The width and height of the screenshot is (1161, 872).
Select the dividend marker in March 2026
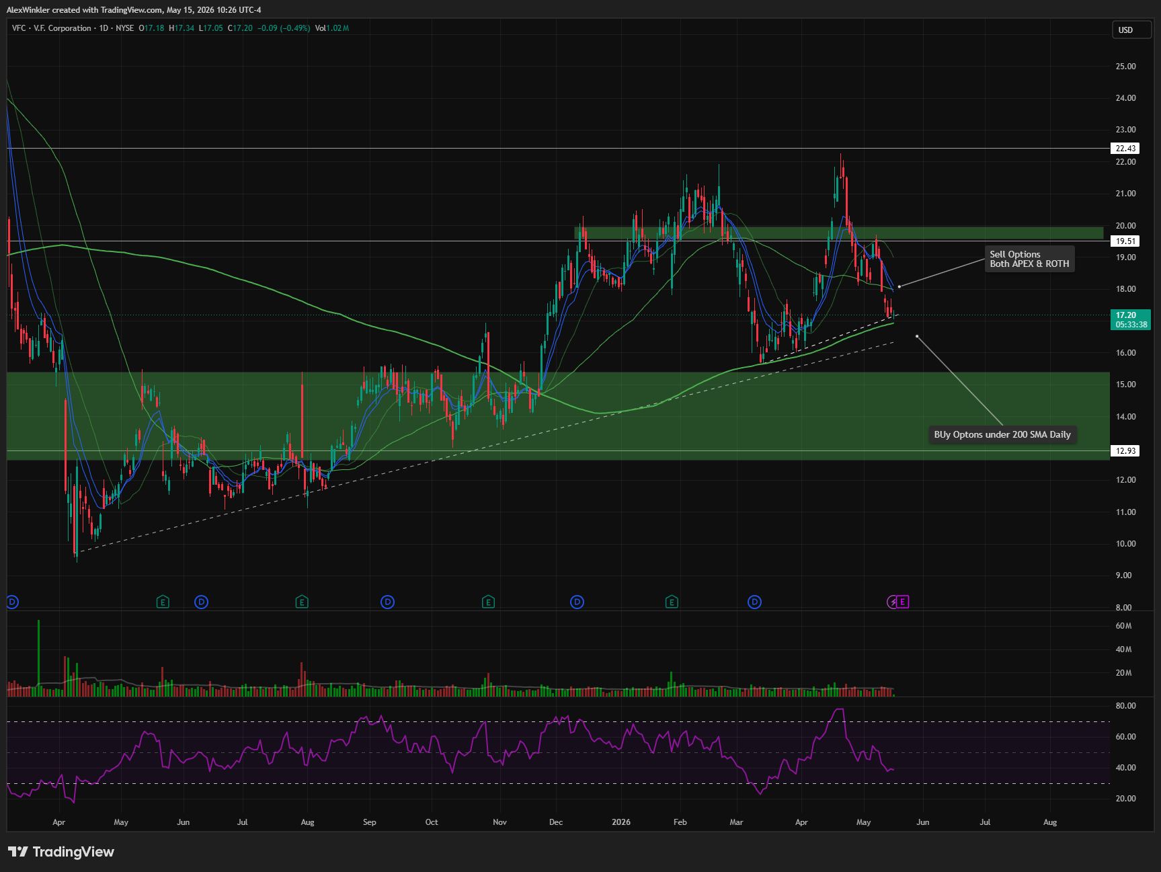click(x=755, y=602)
